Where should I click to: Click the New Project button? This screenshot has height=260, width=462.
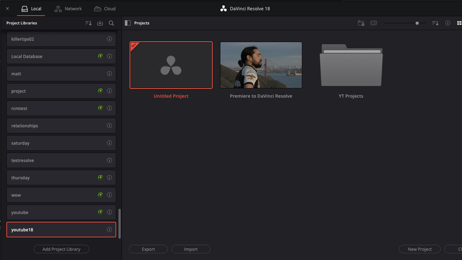420,249
